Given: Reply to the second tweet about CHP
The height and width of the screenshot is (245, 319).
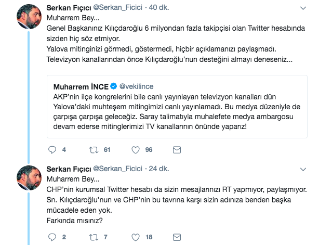Looking at the screenshot, I should pyautogui.click(x=51, y=236).
